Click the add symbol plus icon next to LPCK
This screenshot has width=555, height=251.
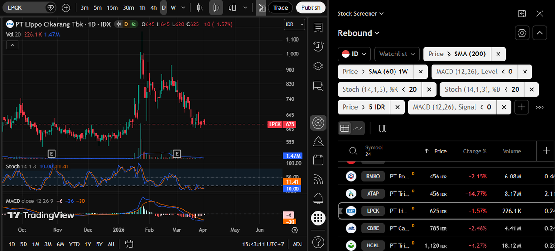(x=66, y=7)
